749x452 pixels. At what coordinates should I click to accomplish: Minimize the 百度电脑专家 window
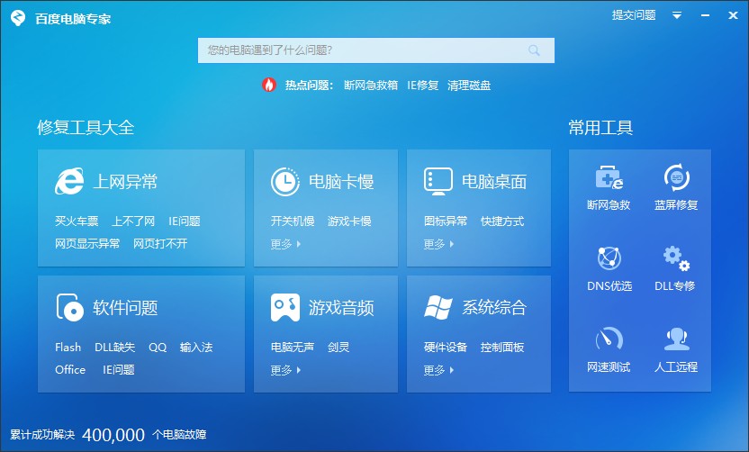(705, 15)
